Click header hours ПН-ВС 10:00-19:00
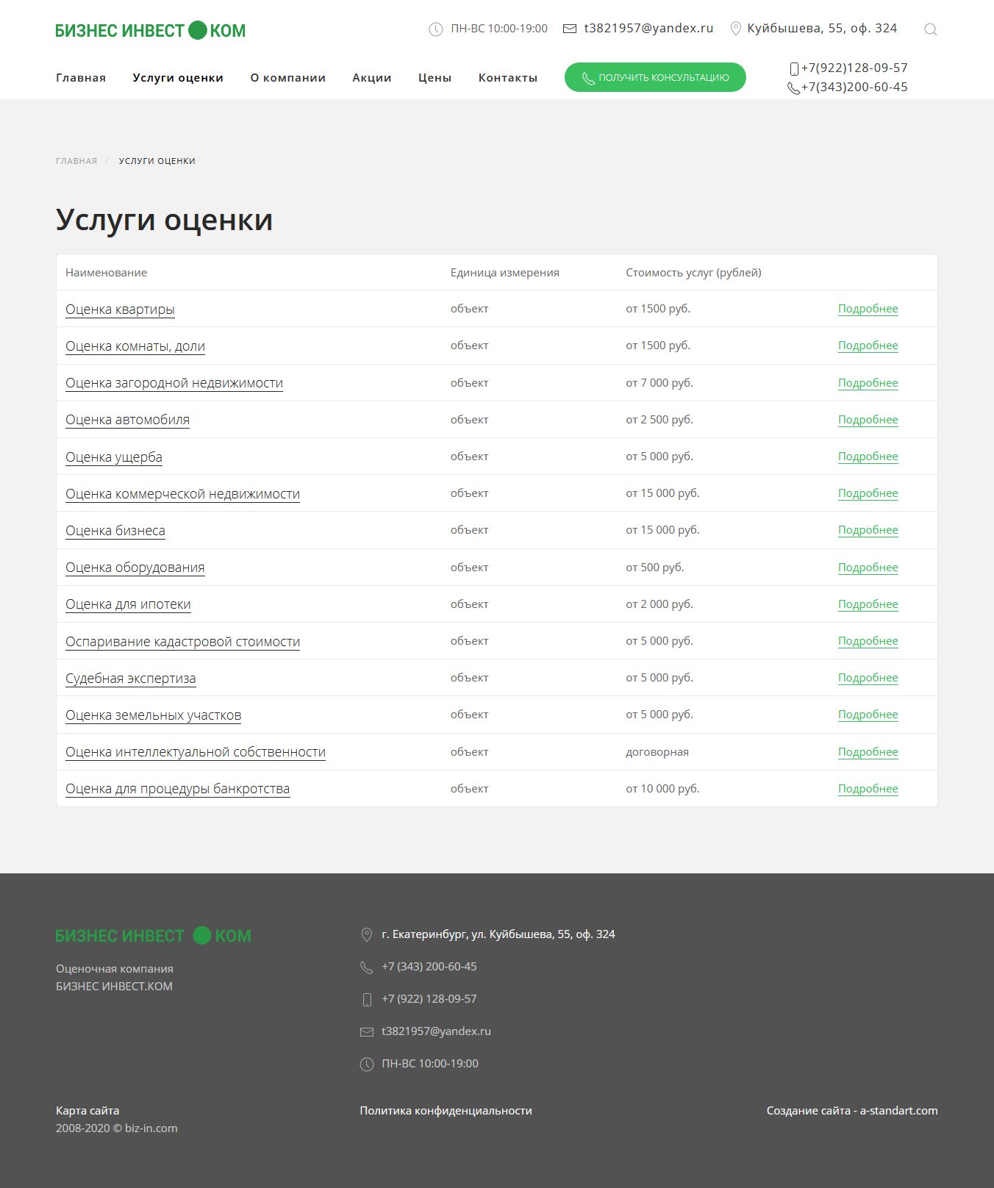This screenshot has height=1188, width=994. click(x=499, y=29)
